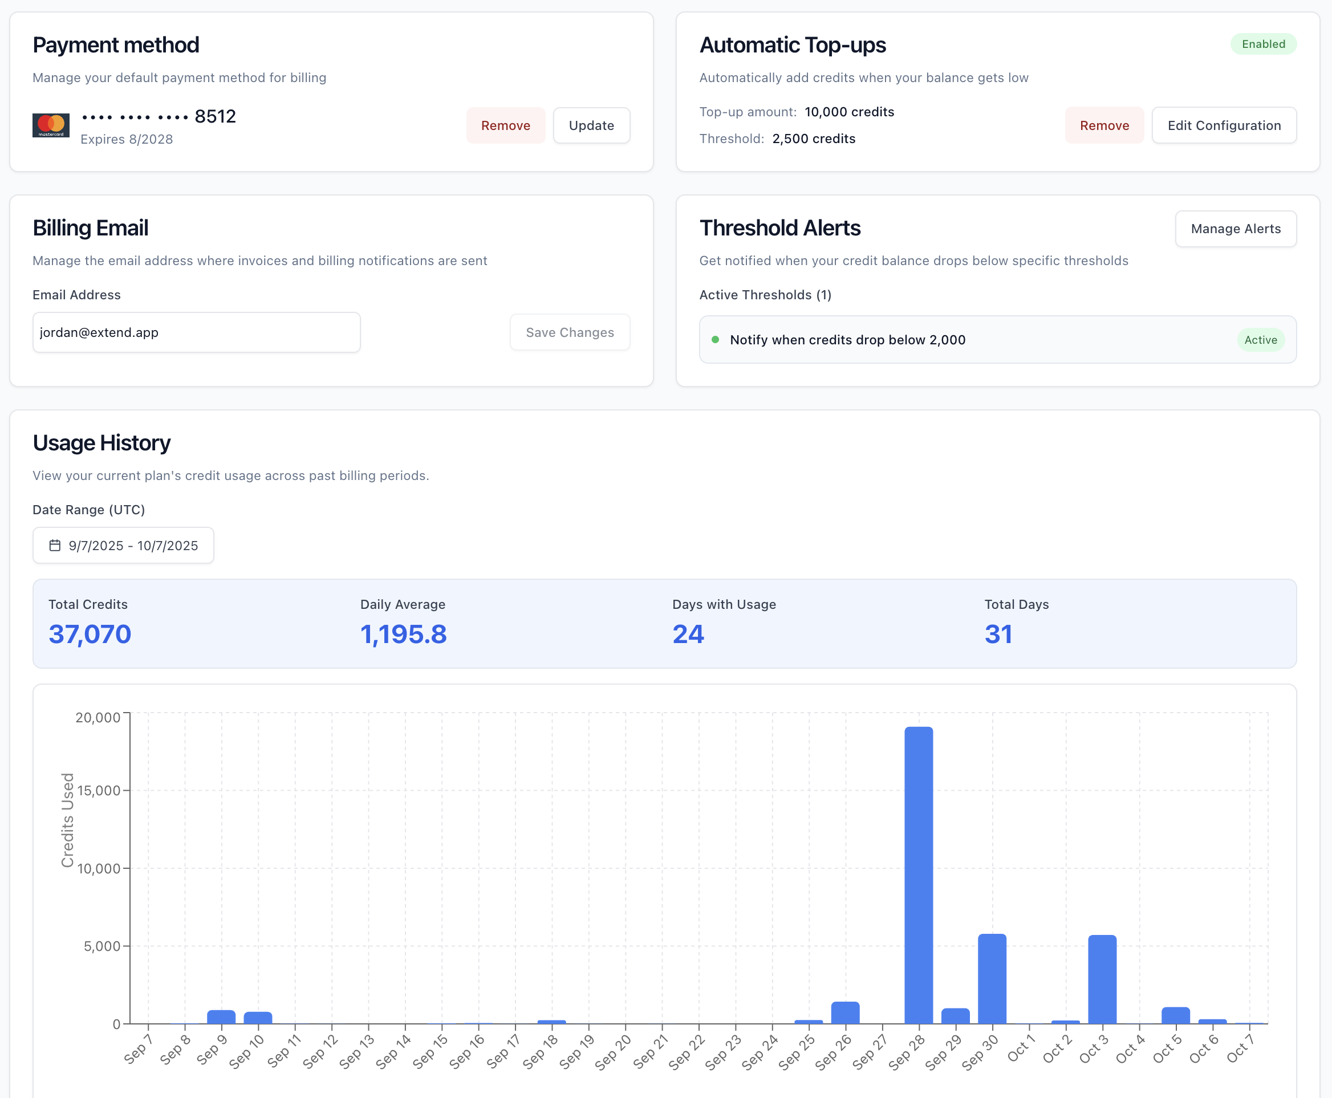Open the 9/7/2025 - 10/7/2025 date range picker
1332x1098 pixels.
(x=123, y=545)
